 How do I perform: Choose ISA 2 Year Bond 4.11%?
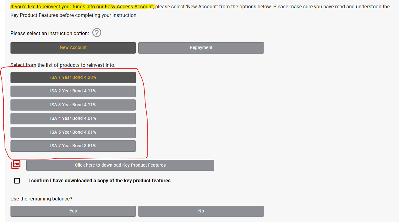pyautogui.click(x=73, y=91)
